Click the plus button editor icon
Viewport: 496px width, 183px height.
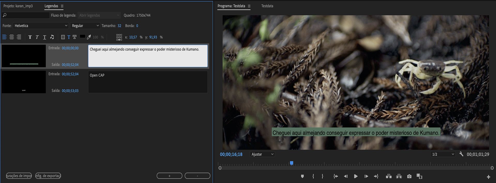[488, 177]
